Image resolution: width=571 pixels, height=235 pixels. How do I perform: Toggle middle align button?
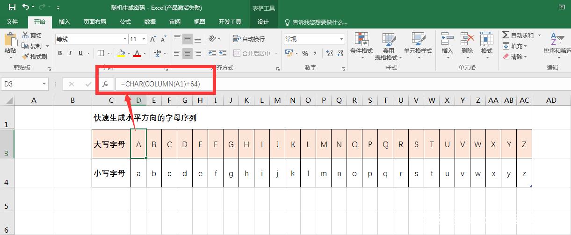point(188,39)
